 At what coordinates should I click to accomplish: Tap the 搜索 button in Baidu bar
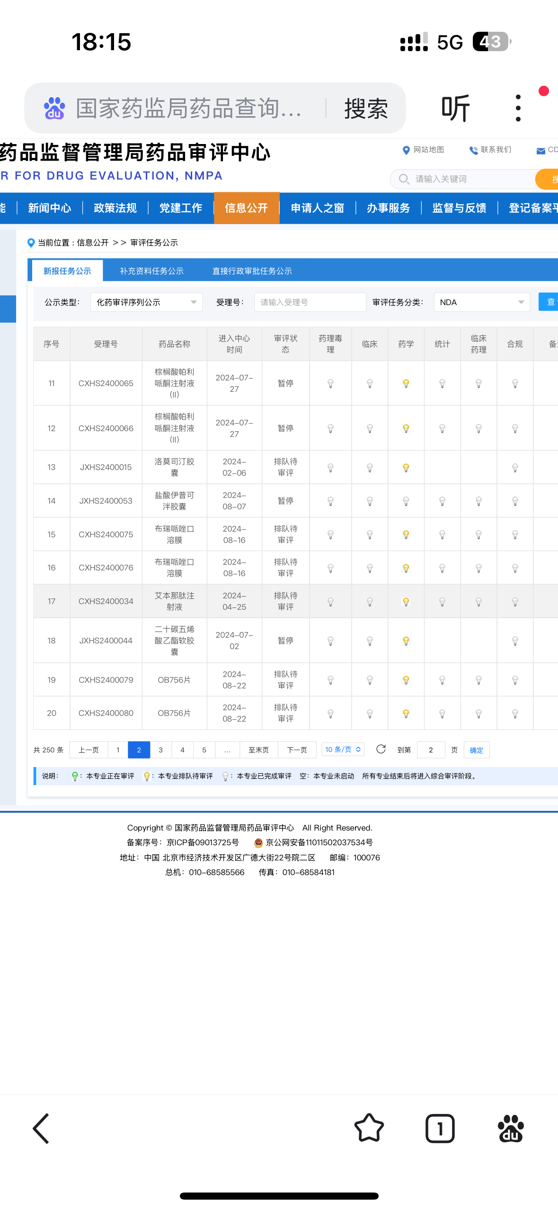coord(366,108)
